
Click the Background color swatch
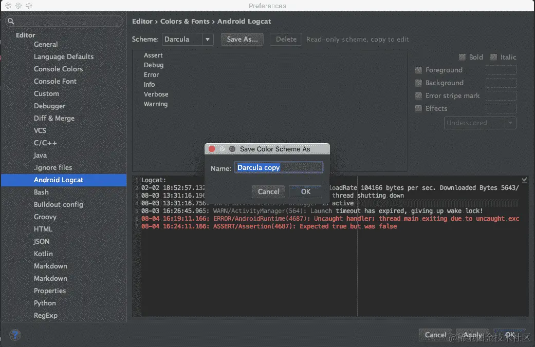click(x=501, y=83)
